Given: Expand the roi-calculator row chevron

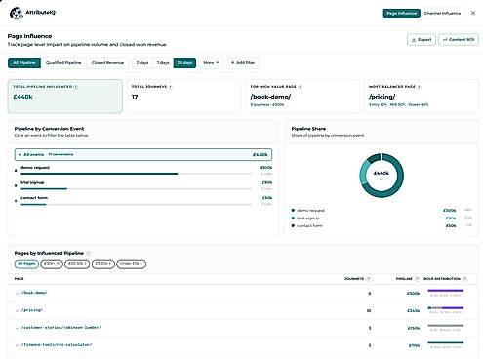Looking at the screenshot, I should pyautogui.click(x=17, y=345).
